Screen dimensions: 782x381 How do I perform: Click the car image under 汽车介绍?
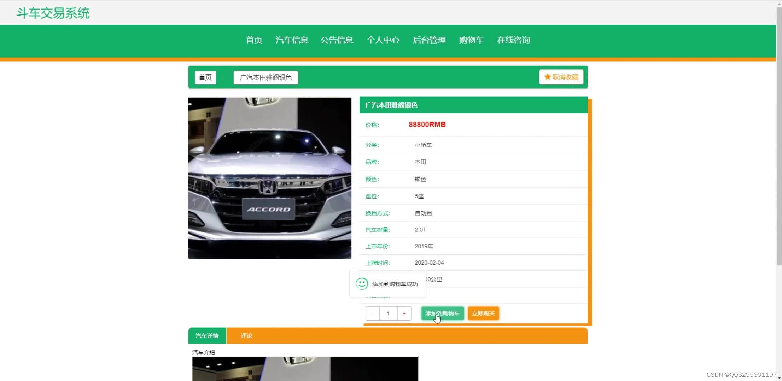[305, 369]
